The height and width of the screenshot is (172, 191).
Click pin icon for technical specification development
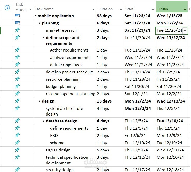tap(17, 157)
